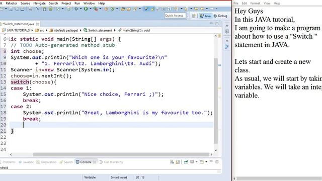Minimize the editor area

pos(211,24)
